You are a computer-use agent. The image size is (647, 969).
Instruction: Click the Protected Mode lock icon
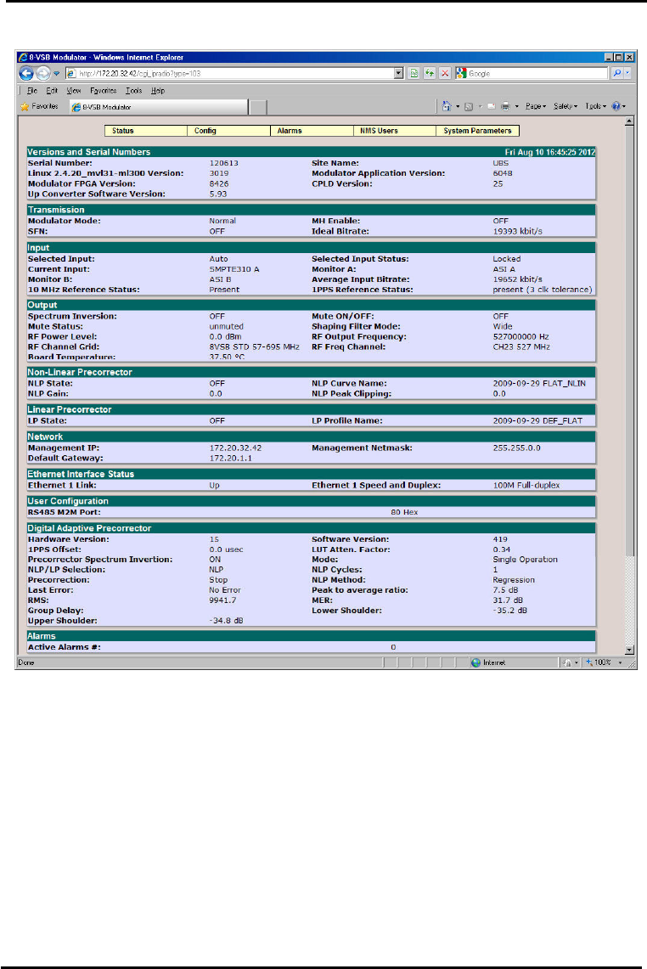[x=566, y=662]
